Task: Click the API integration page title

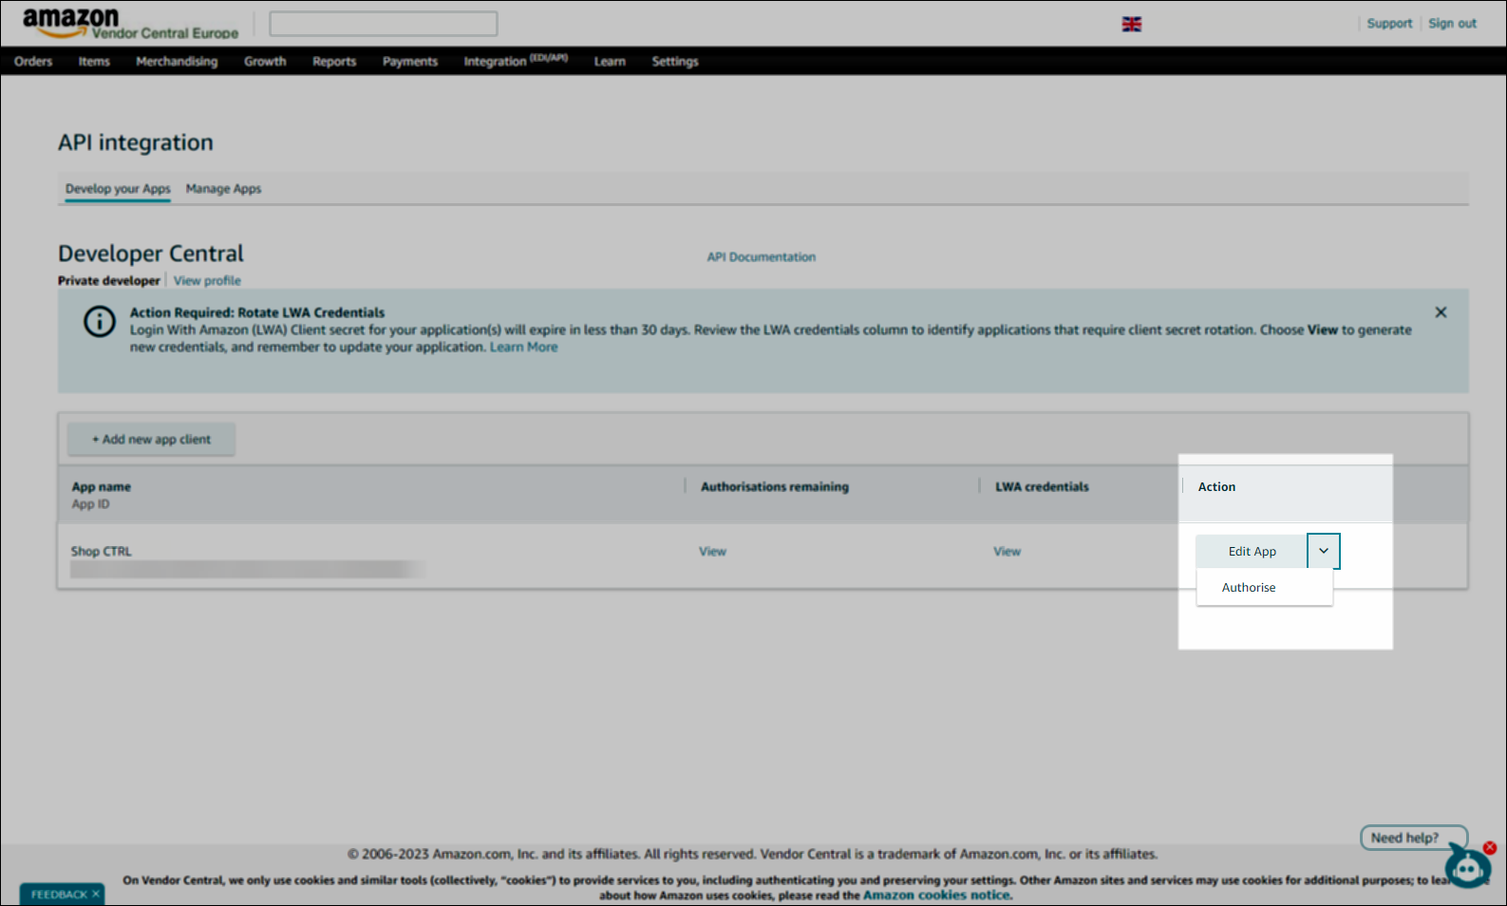Action: point(136,142)
